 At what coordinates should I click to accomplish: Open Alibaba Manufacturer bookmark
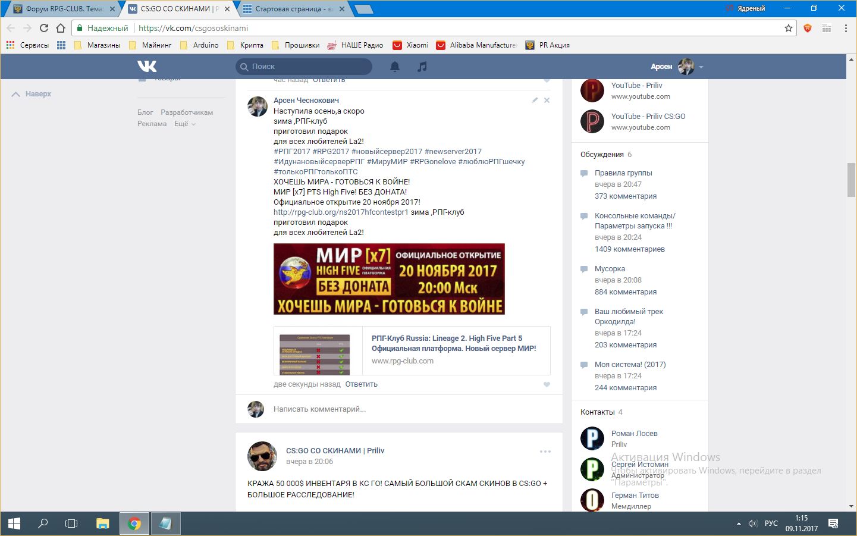click(476, 45)
